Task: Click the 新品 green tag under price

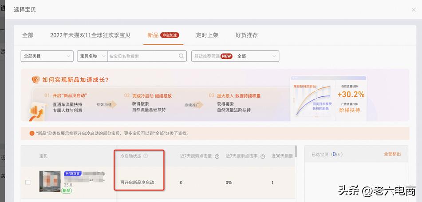Action: tap(66, 191)
